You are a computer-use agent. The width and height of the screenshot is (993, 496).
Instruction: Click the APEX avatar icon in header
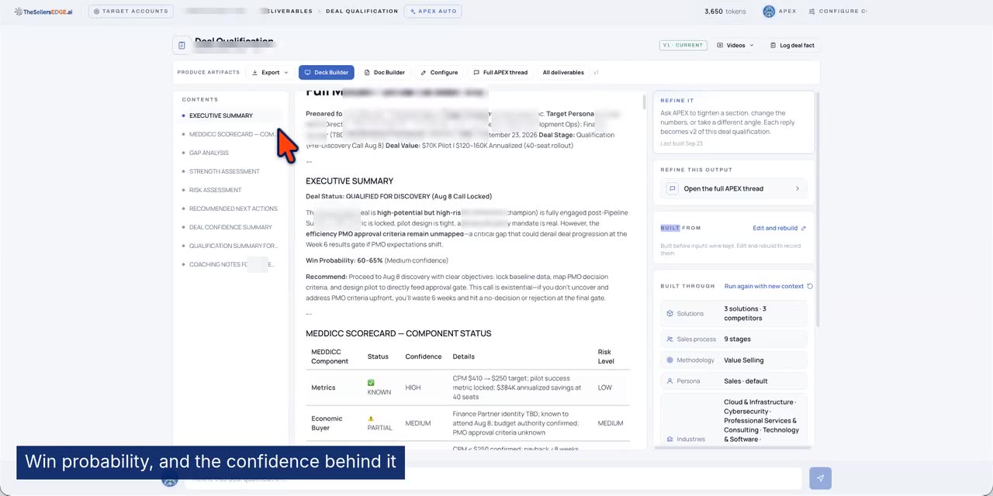point(769,11)
